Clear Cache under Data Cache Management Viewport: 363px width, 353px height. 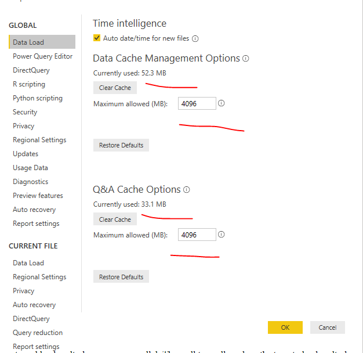[x=115, y=88]
